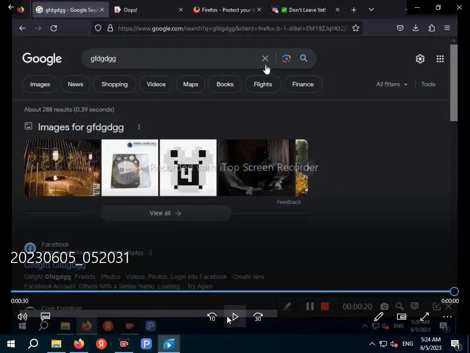
Task: Bookmark the page with the star
Action: (356, 28)
